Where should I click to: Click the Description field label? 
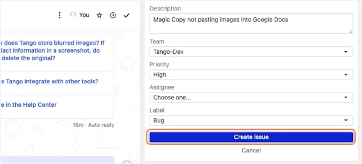165,9
